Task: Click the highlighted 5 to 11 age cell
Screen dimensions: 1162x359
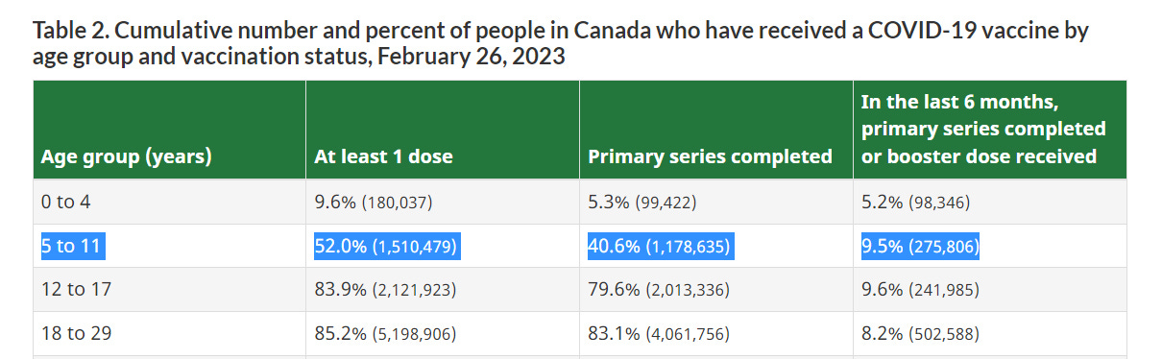Action: pyautogui.click(x=71, y=247)
